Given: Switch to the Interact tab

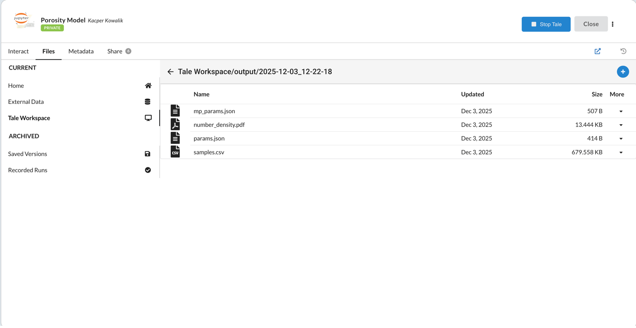Looking at the screenshot, I should (x=18, y=51).
